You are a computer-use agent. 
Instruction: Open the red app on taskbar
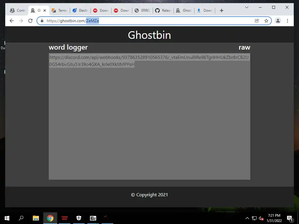coord(65,218)
